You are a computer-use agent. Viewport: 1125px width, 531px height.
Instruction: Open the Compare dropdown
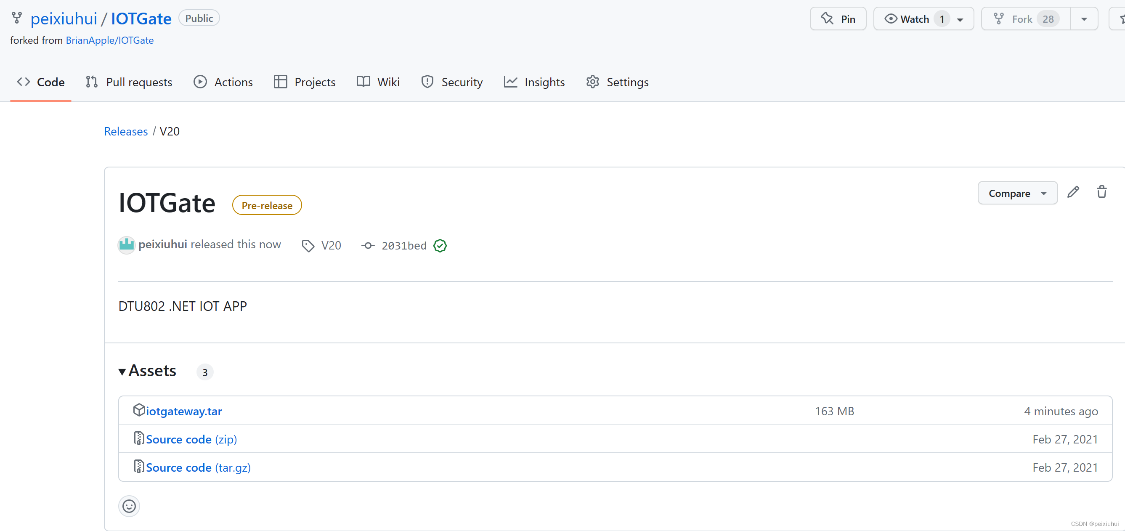pyautogui.click(x=1017, y=193)
